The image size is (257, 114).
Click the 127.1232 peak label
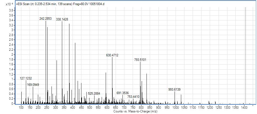coord(26,78)
